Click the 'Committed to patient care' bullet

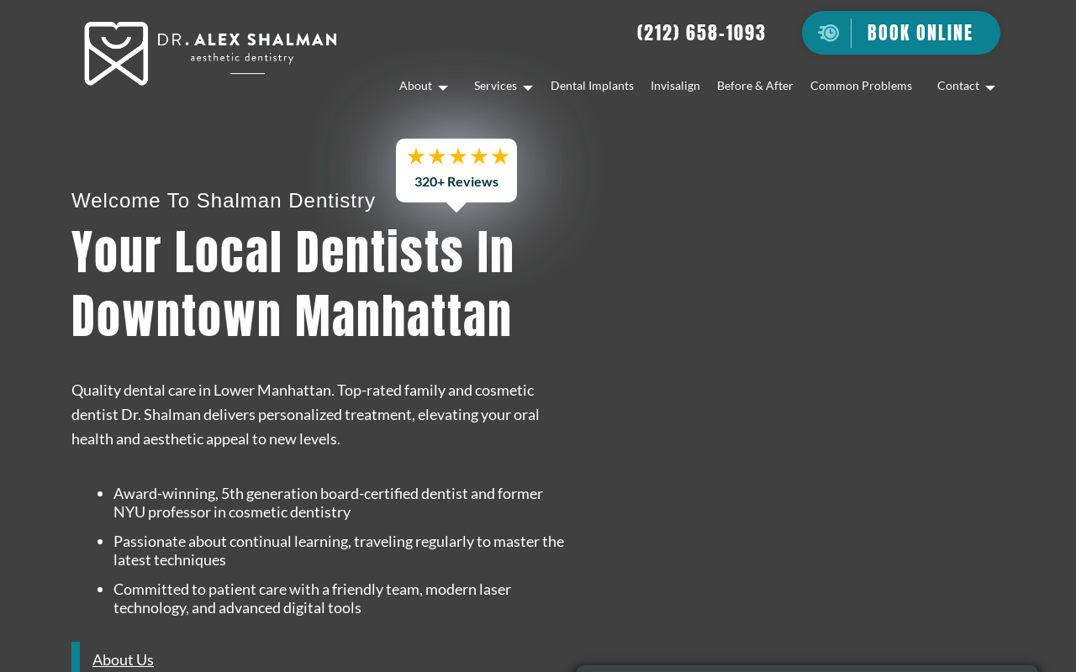click(x=313, y=598)
